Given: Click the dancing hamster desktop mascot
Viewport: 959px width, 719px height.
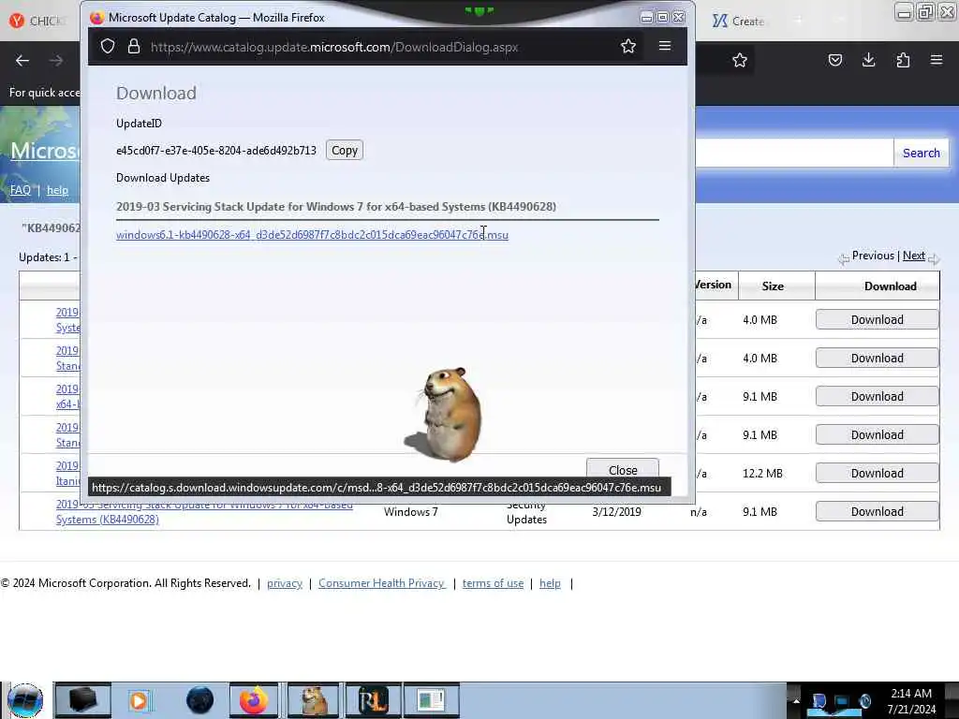Looking at the screenshot, I should pos(445,414).
